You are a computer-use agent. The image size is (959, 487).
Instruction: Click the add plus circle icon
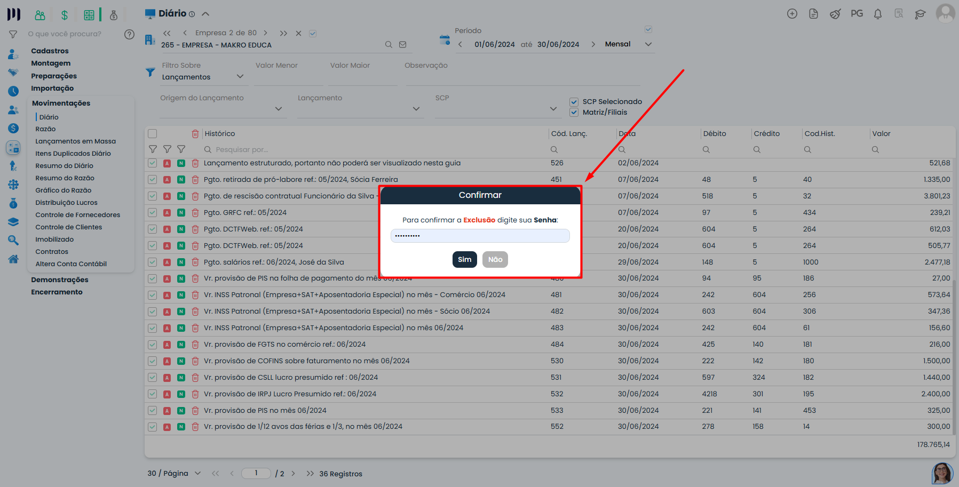point(792,14)
